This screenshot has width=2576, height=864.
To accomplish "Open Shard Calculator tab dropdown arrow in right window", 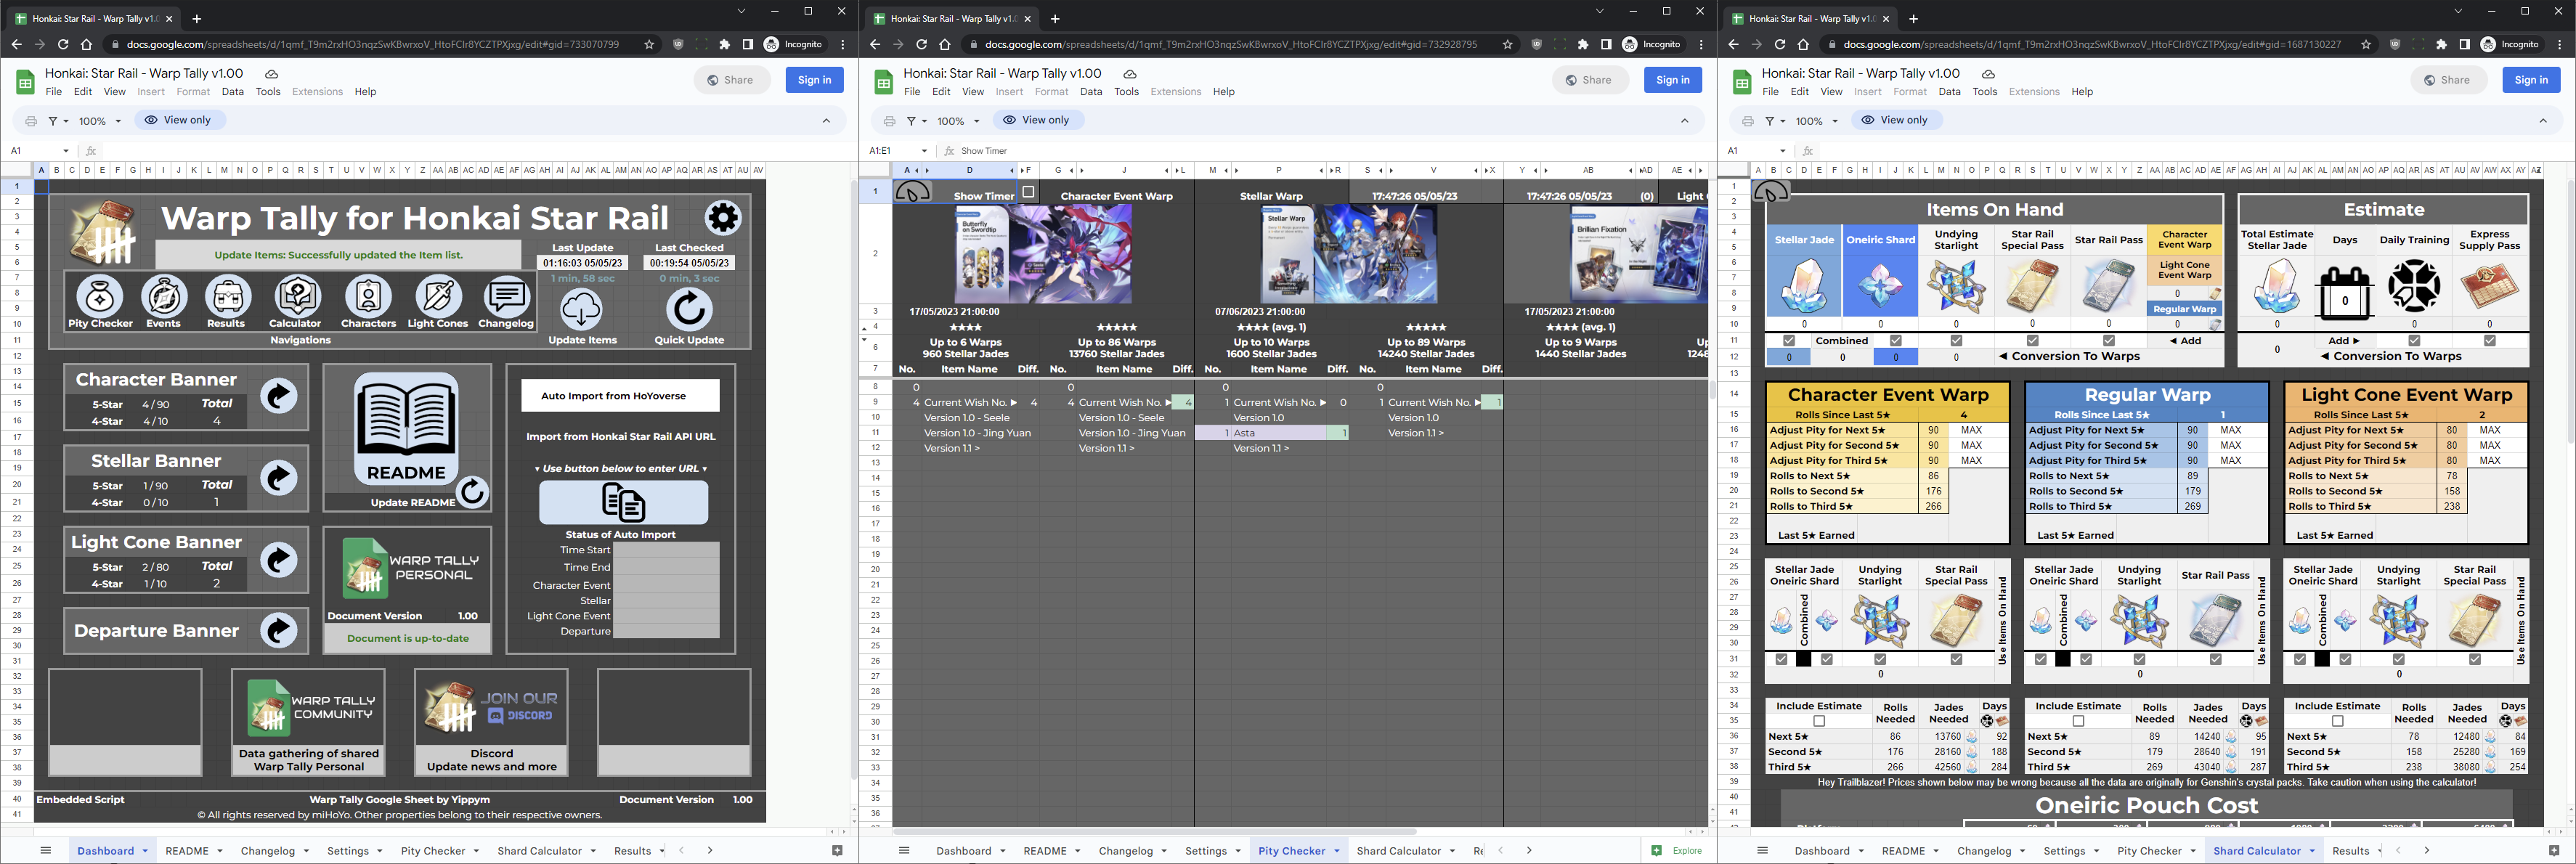I will tap(2312, 851).
